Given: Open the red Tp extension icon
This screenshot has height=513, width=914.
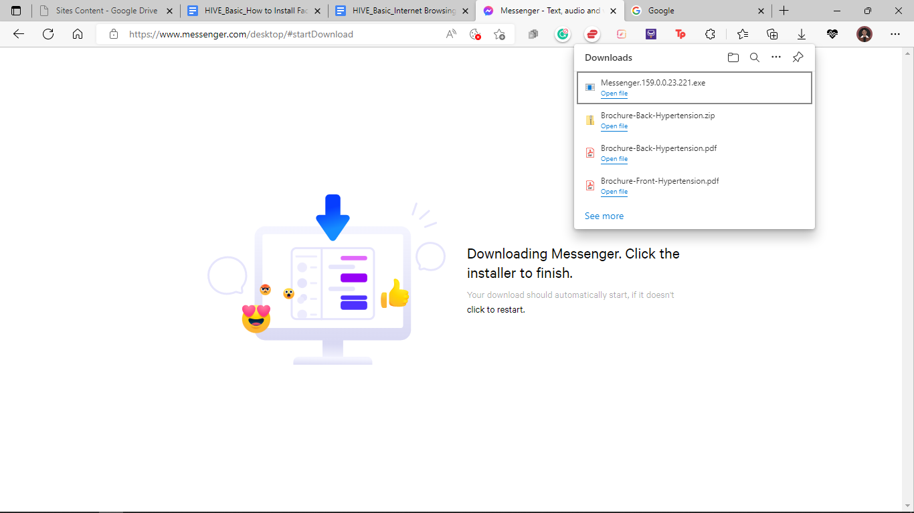Looking at the screenshot, I should click(x=680, y=34).
